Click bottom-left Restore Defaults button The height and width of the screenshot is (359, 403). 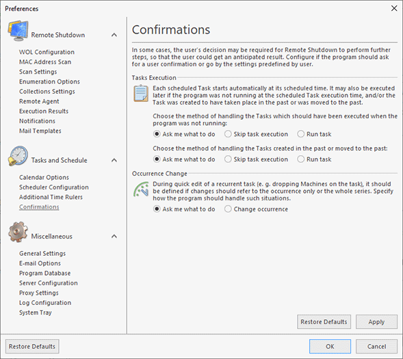click(32, 347)
